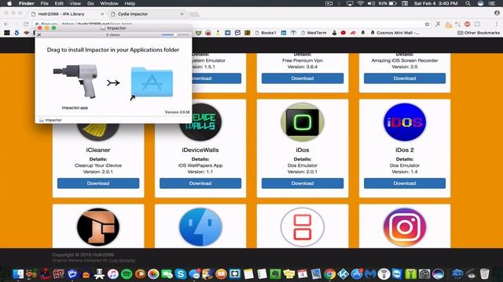Open Notification Center icon
This screenshot has height=282, width=503.
tap(492, 3)
